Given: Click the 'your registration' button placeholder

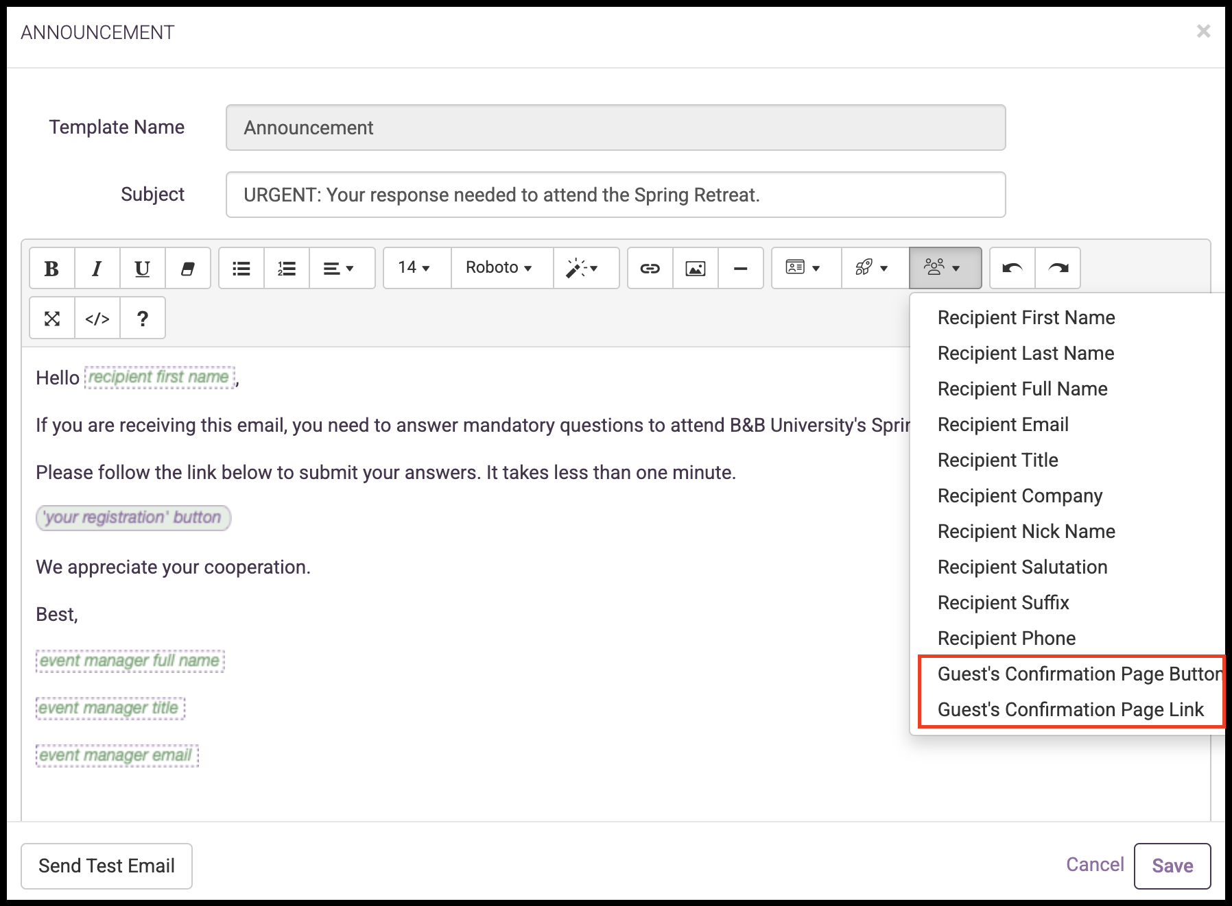Looking at the screenshot, I should tap(133, 517).
